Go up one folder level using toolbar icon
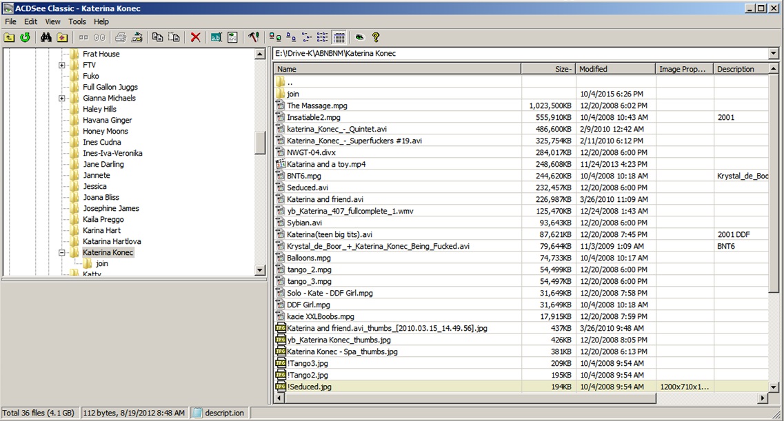 click(10, 37)
